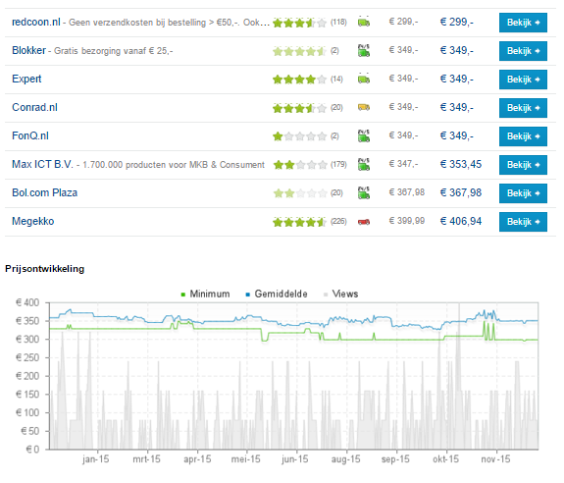Click the FonQ.nl shop name
Screen dimensions: 564x483
[30, 135]
